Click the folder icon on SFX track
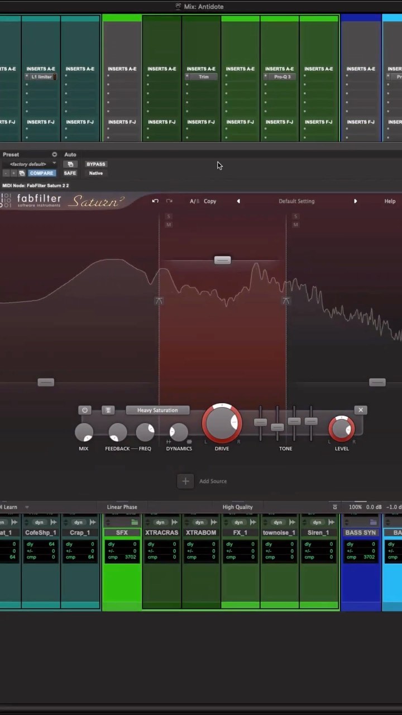 135,522
